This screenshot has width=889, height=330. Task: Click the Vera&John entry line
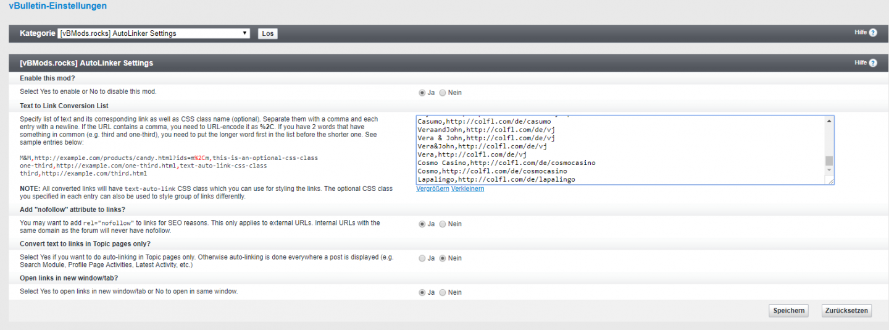click(x=482, y=146)
